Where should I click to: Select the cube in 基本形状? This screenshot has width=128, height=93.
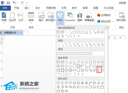58,70
